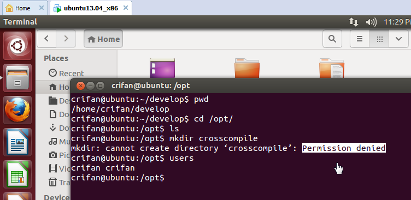
Task: Launch LibreOffice Writer from the dock
Action: (x=17, y=142)
